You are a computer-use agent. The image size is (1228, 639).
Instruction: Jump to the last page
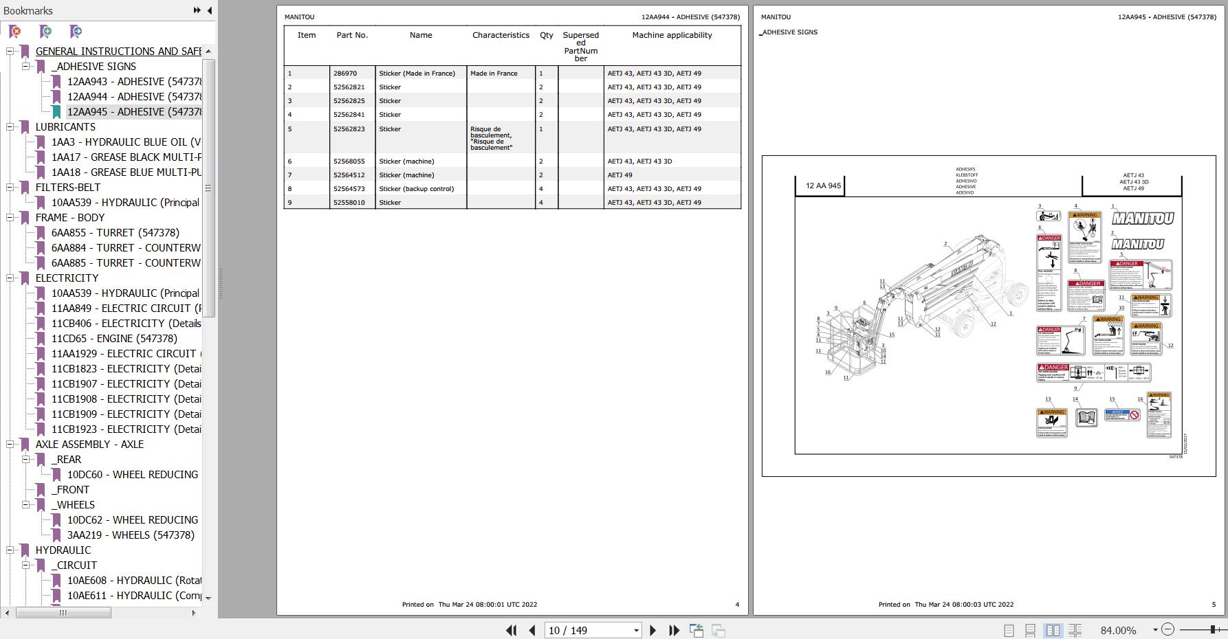[x=674, y=630]
